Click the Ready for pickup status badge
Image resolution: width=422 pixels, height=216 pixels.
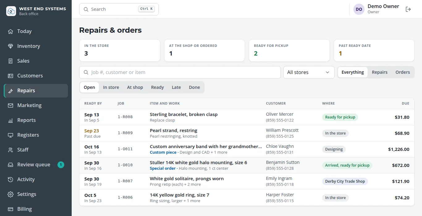pos(340,117)
